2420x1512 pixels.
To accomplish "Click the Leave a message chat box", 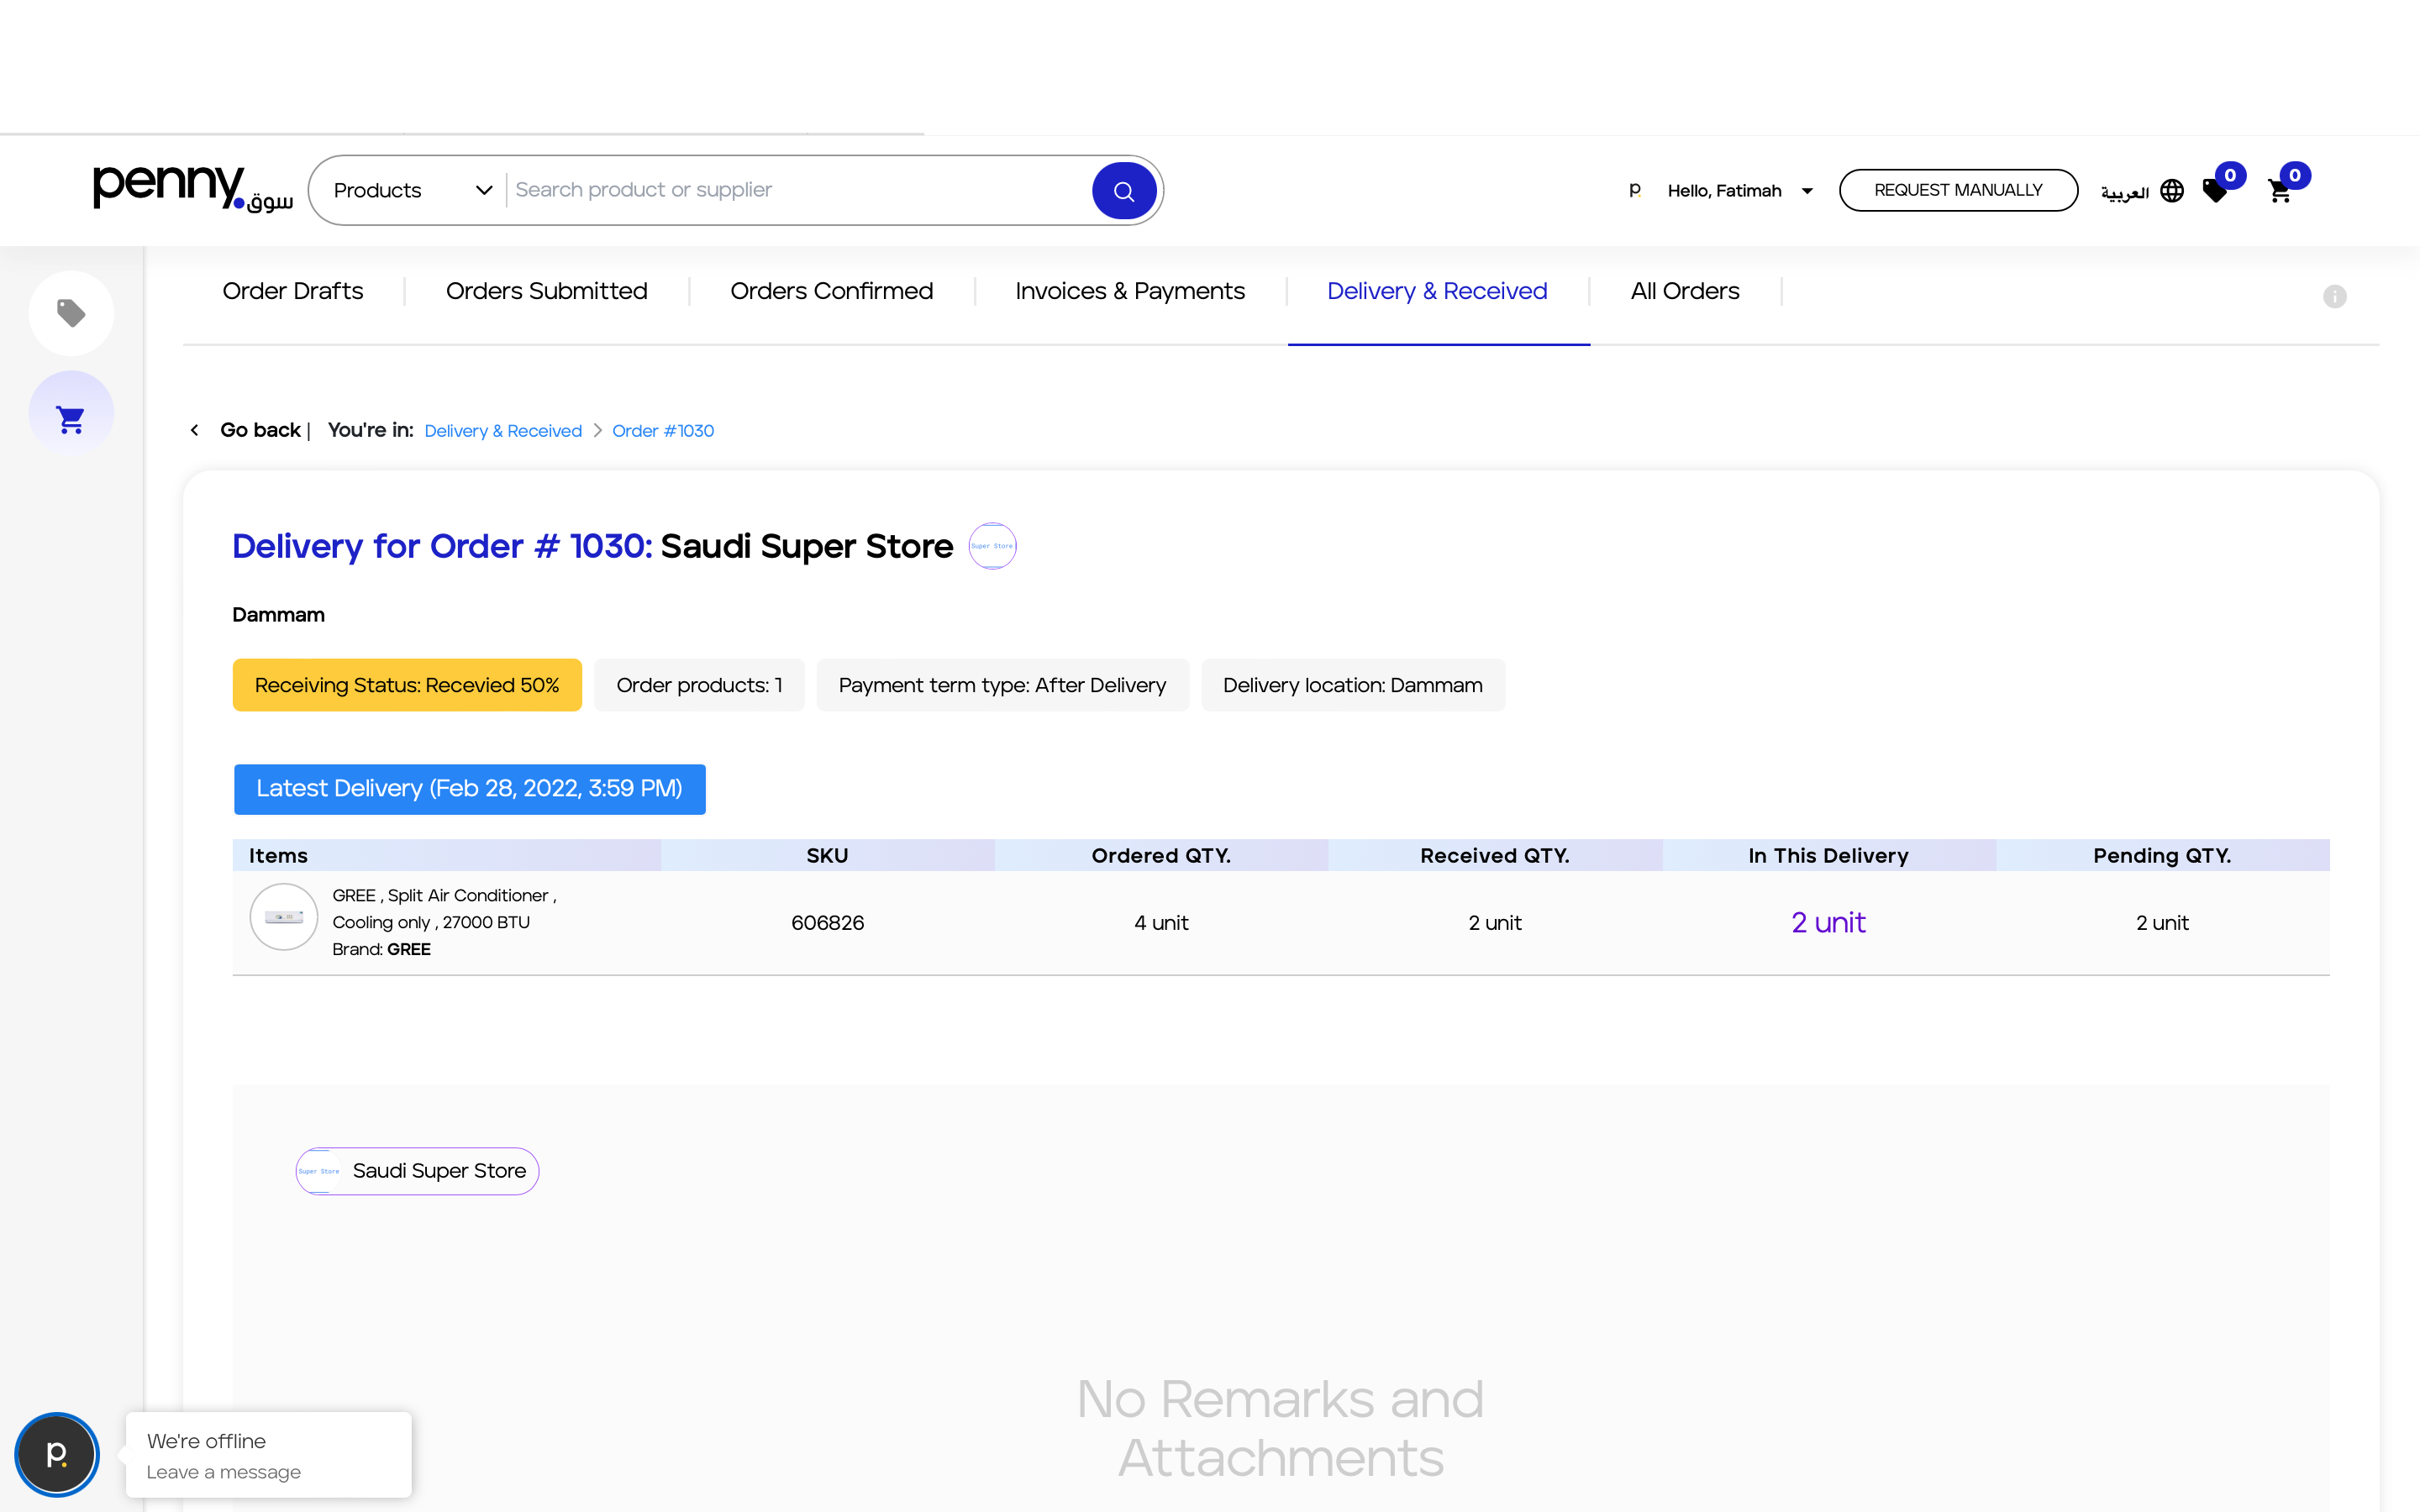I will coord(268,1454).
